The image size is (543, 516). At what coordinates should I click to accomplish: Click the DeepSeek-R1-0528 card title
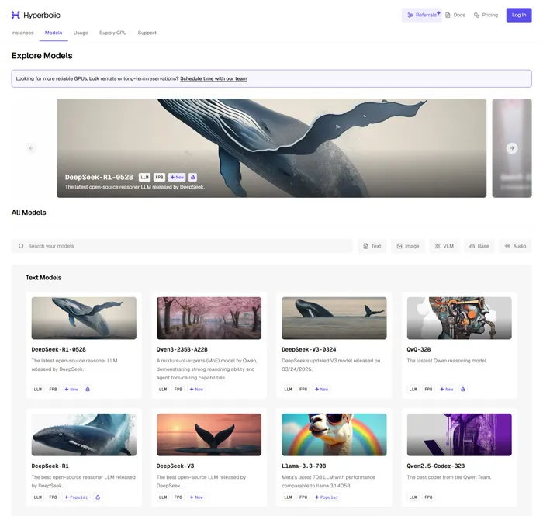[x=58, y=349]
